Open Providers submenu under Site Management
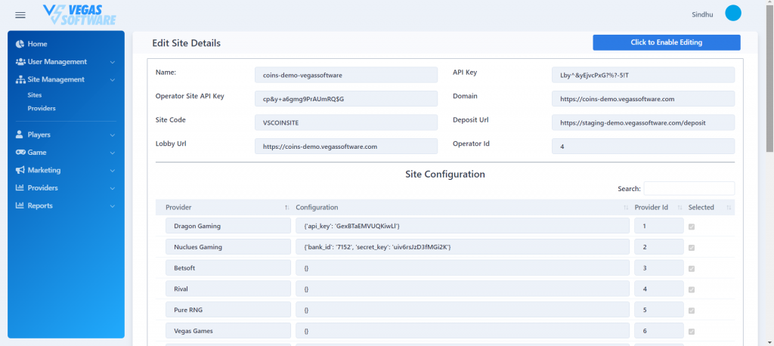The image size is (774, 346). [42, 108]
